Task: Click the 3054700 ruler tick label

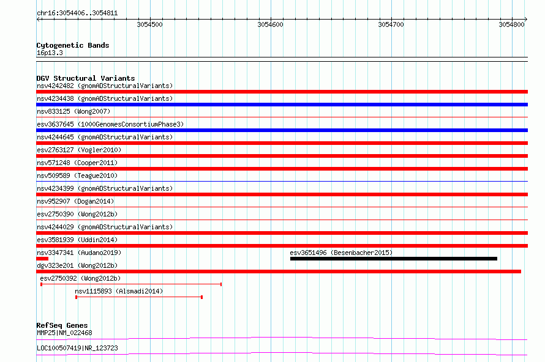Action: [x=391, y=24]
